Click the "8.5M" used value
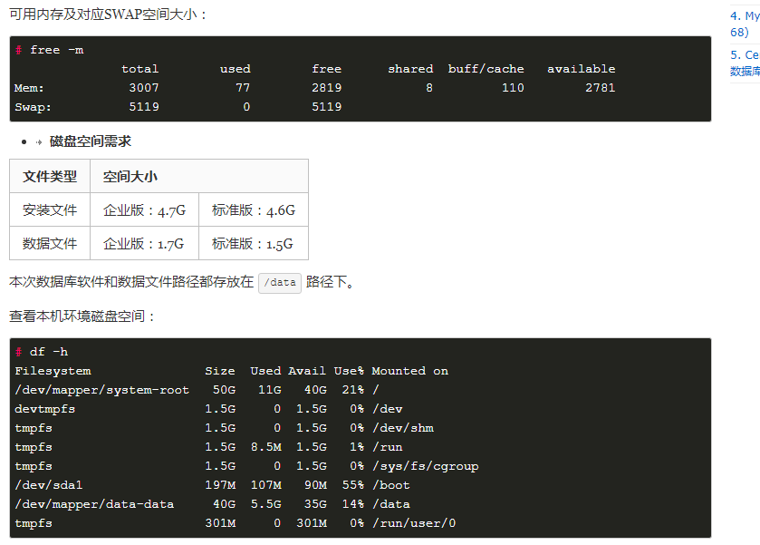 266,447
